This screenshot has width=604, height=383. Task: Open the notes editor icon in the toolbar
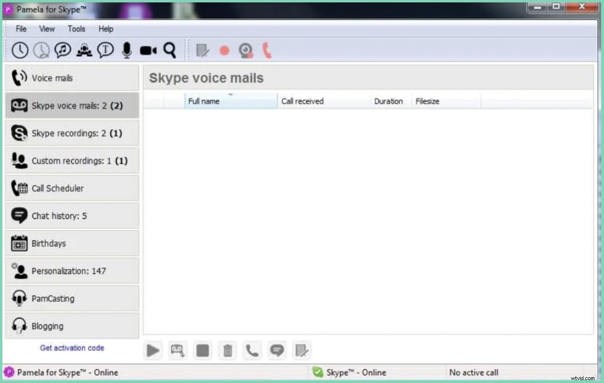[x=202, y=50]
